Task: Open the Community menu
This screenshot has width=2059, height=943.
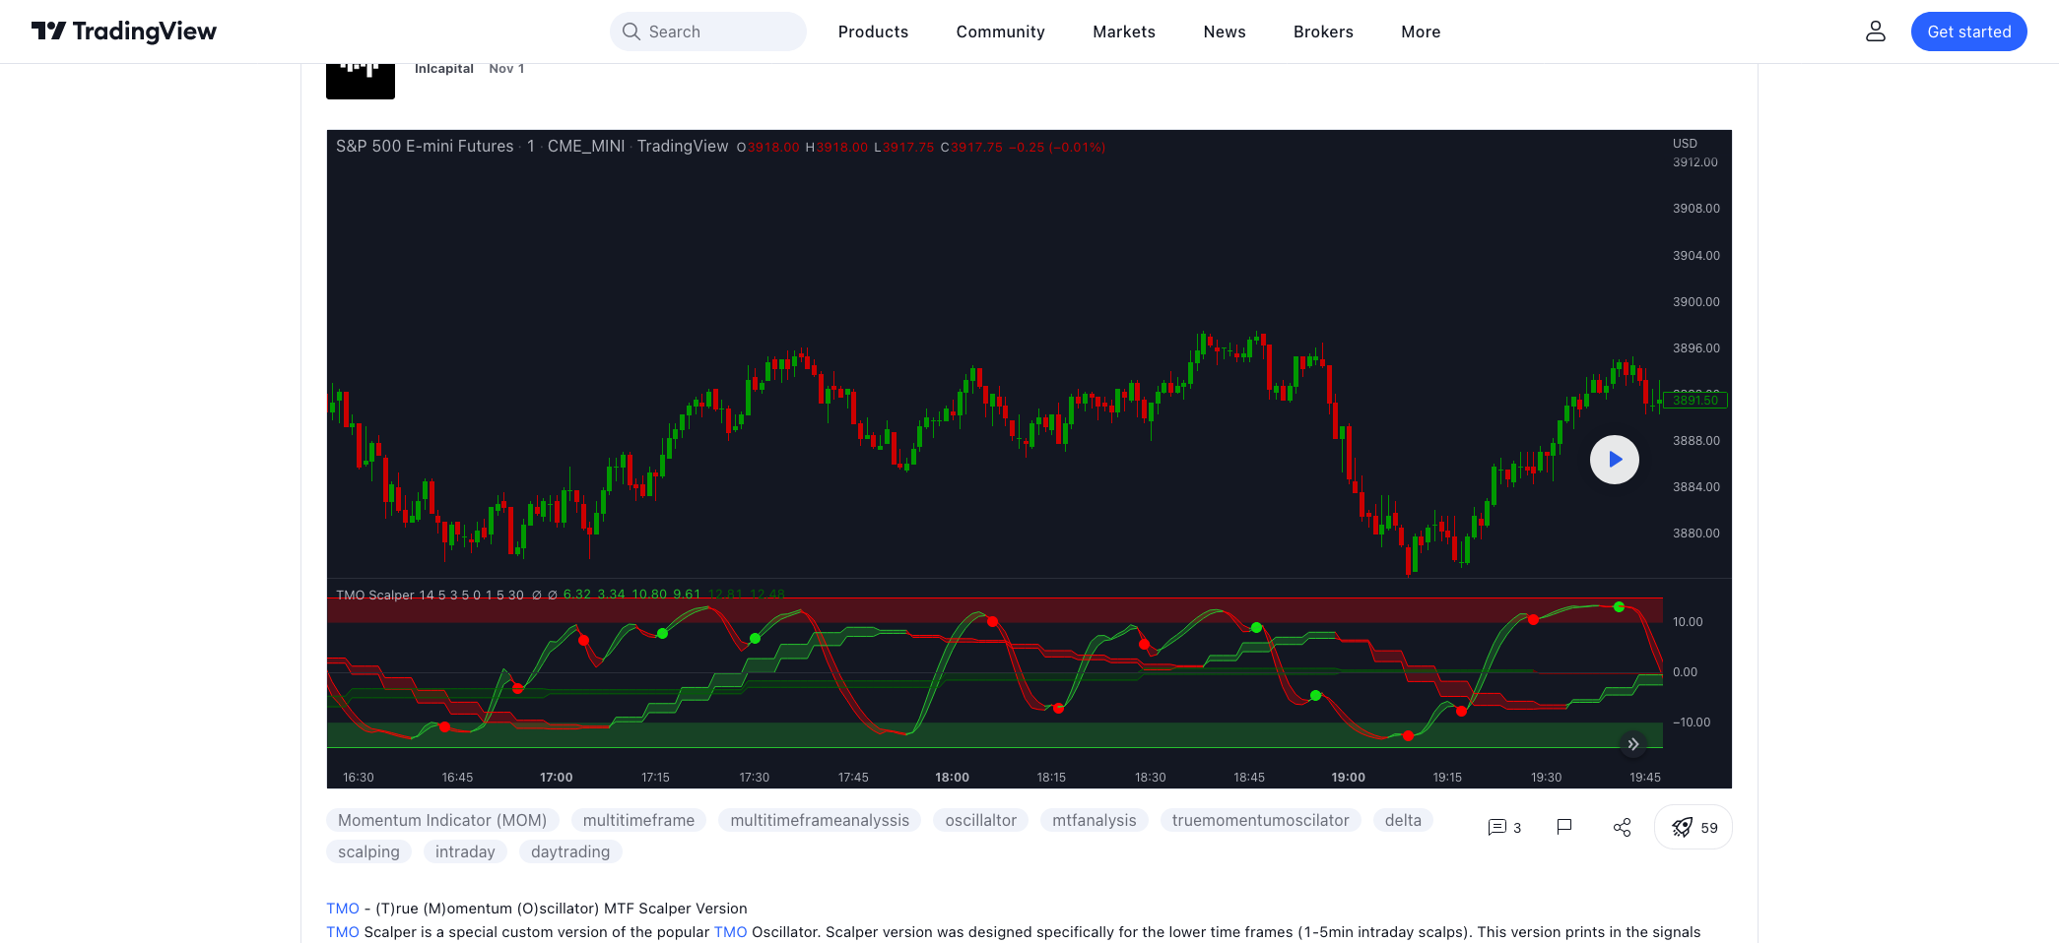Action: [1000, 31]
